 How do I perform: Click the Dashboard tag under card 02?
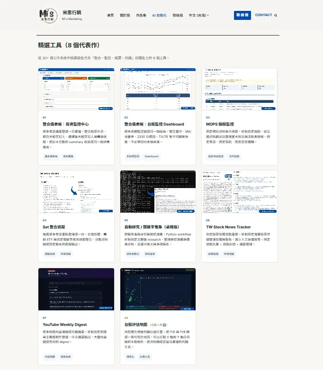click(x=152, y=156)
